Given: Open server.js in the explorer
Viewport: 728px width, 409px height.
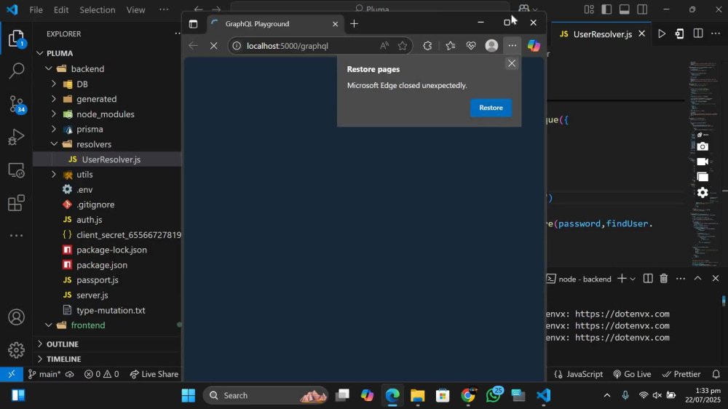Looking at the screenshot, I should click(92, 295).
